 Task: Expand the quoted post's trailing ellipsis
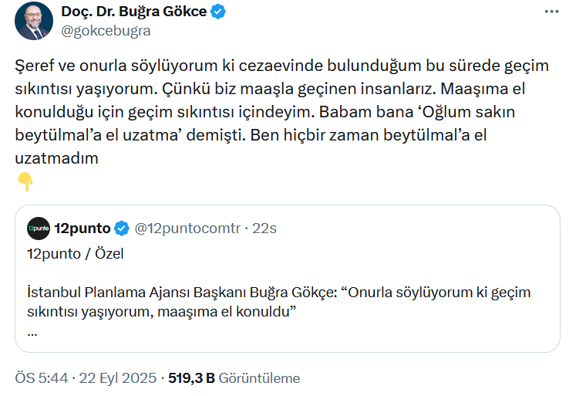(32, 331)
